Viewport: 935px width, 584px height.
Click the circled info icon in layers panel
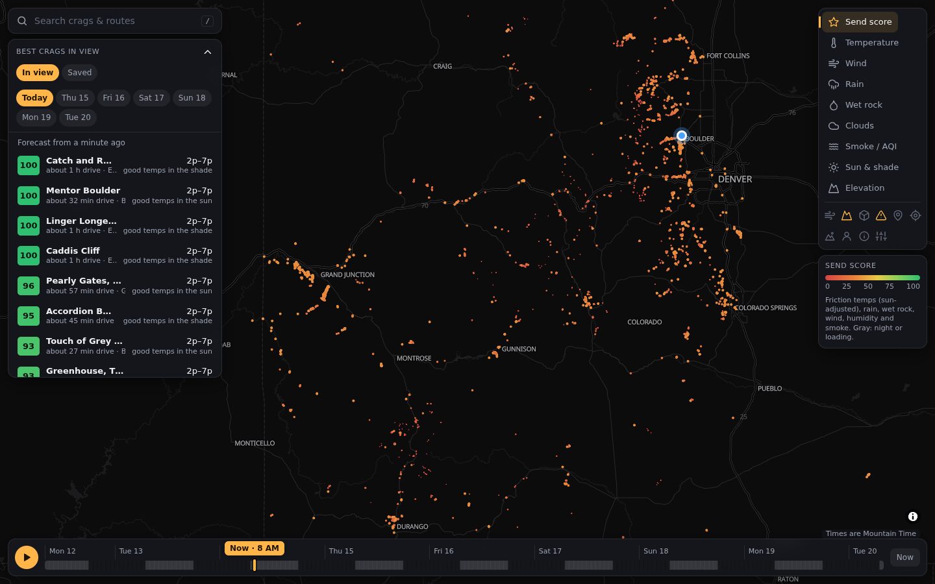(864, 236)
